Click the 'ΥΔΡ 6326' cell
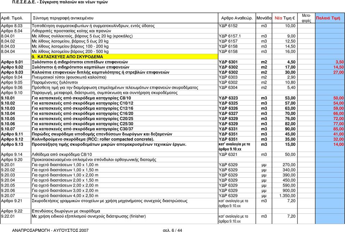 coord(228,108)
